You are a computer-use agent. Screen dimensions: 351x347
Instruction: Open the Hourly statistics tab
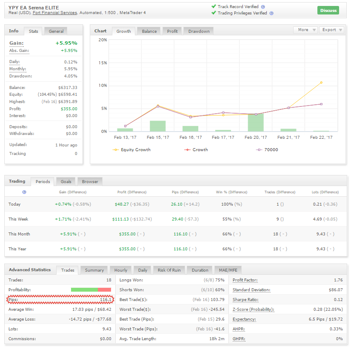[121, 270]
